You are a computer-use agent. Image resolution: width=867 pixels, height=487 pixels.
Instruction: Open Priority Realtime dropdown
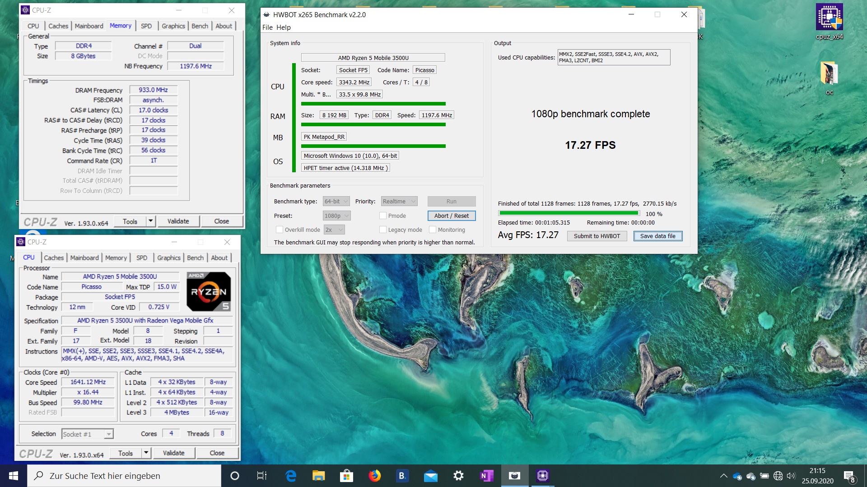click(x=399, y=201)
